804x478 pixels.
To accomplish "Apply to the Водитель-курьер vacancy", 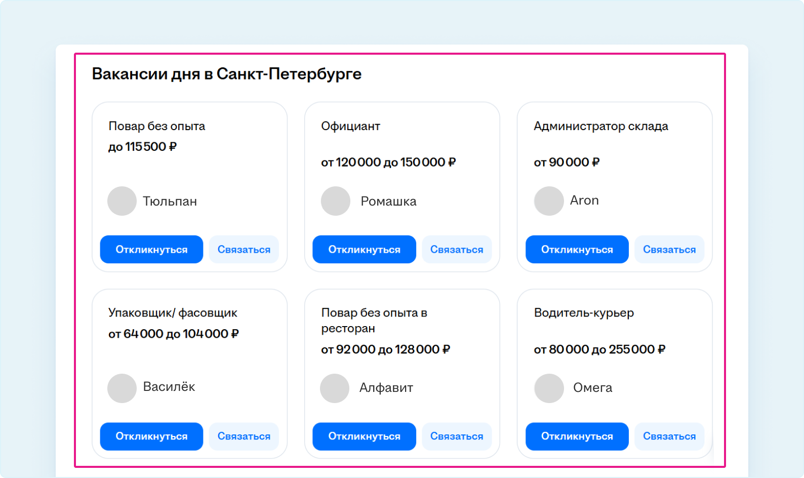I will tap(577, 436).
